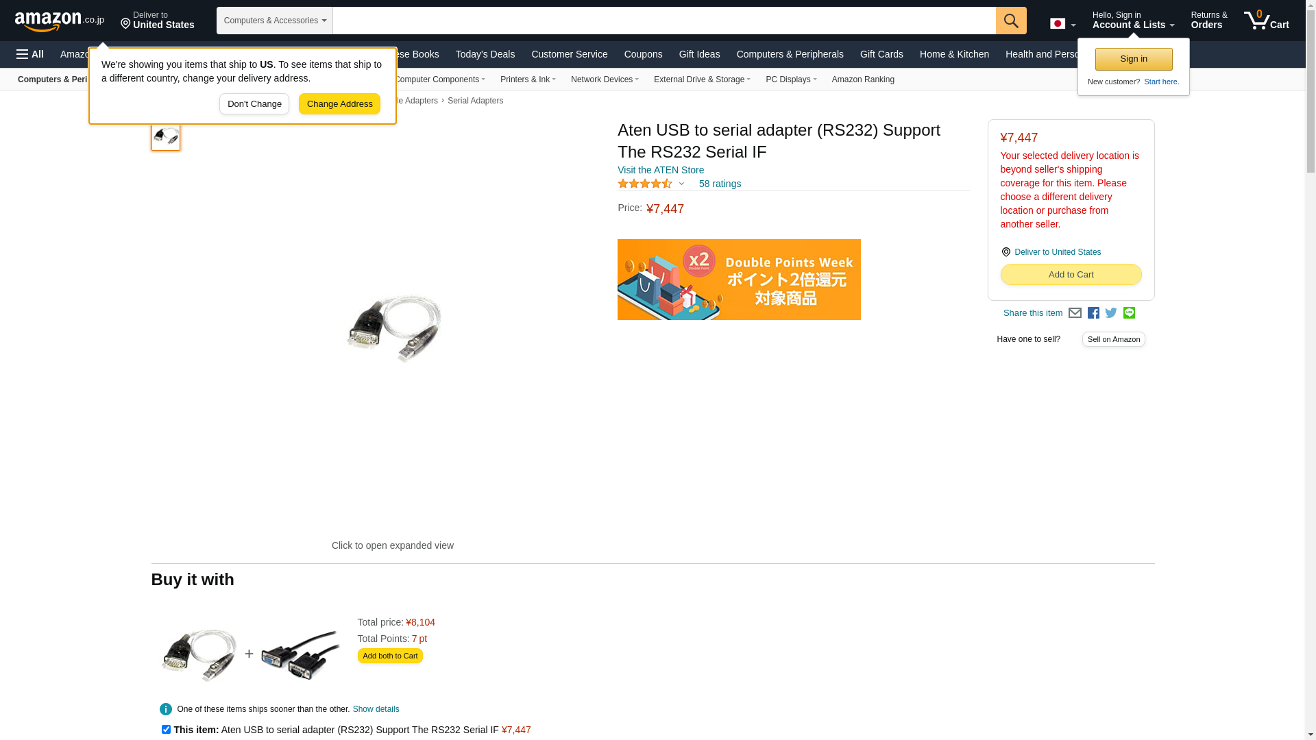The image size is (1316, 740).
Task: Share this item via LINE icon
Action: (1129, 313)
